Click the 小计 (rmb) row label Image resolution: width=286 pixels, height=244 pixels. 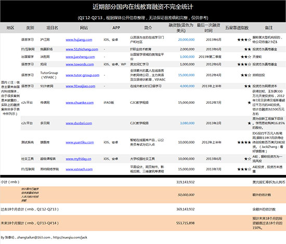pos(10,182)
